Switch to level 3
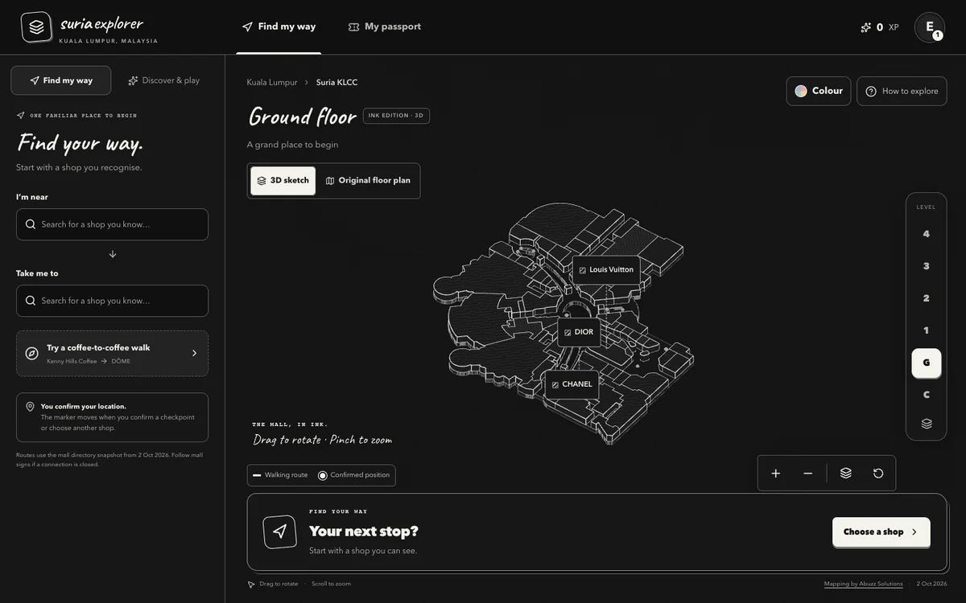The width and height of the screenshot is (966, 603). tap(927, 266)
